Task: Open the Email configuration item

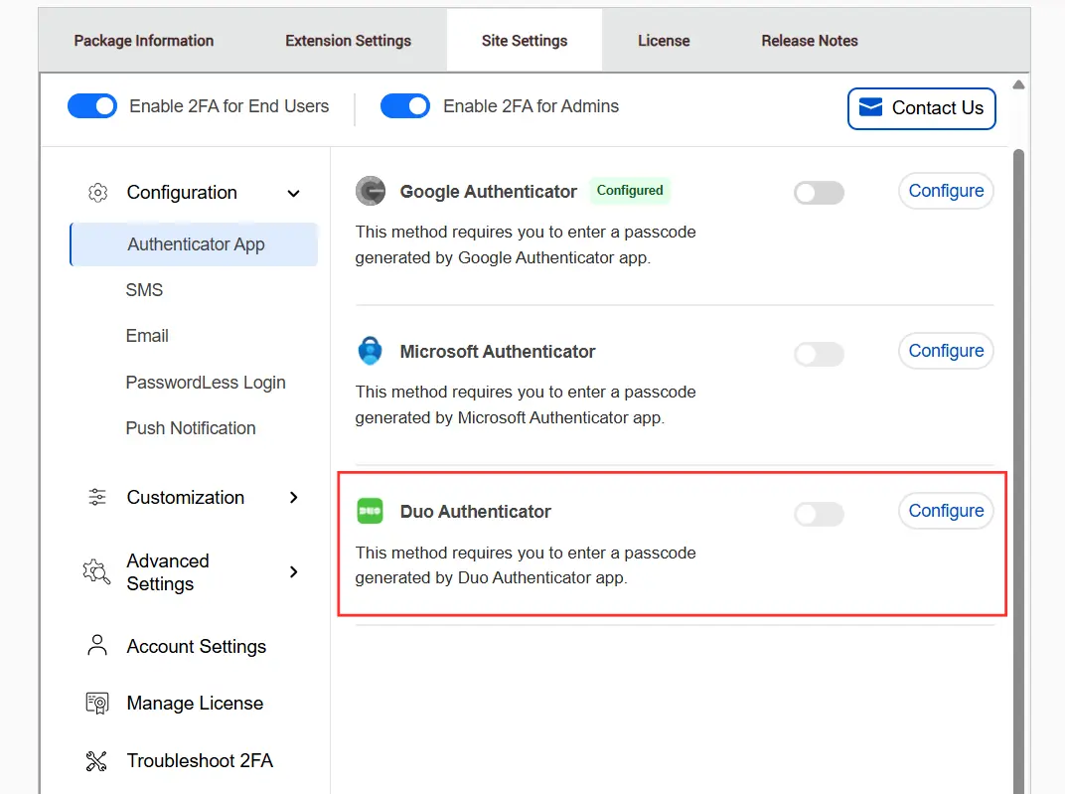Action: [x=147, y=336]
